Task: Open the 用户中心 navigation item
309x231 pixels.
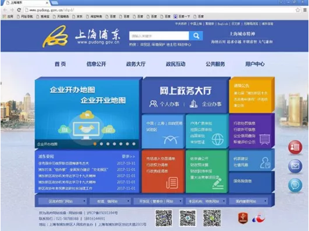Action: pos(255,64)
